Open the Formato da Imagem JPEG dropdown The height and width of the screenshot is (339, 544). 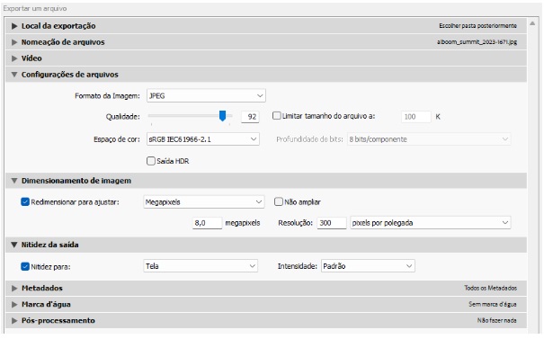(206, 96)
